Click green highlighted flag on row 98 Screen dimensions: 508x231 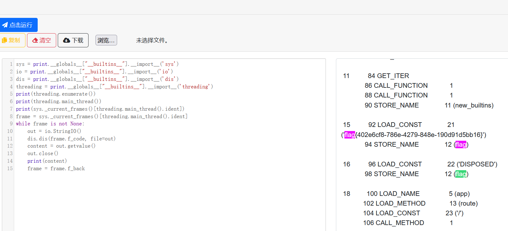tap(461, 174)
